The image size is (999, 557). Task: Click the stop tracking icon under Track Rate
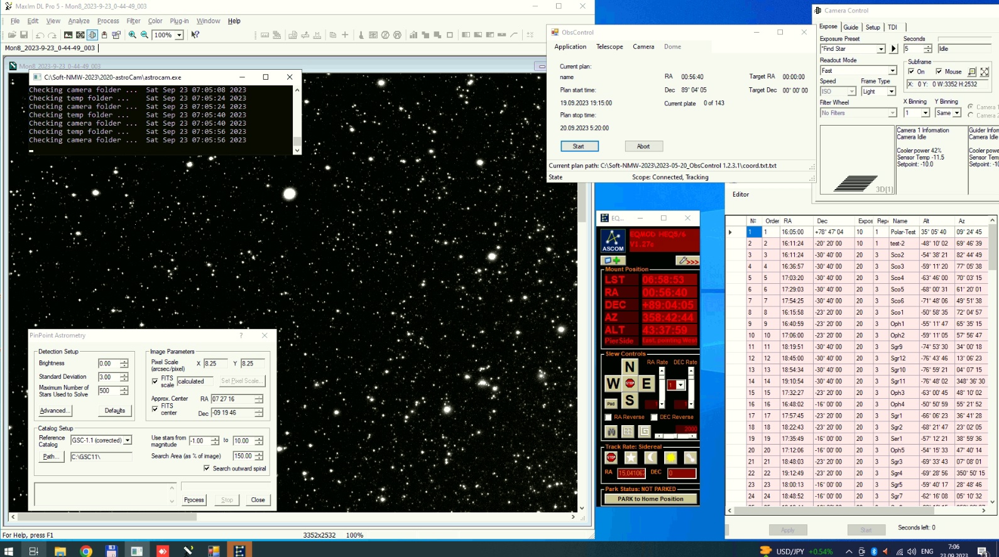click(611, 457)
